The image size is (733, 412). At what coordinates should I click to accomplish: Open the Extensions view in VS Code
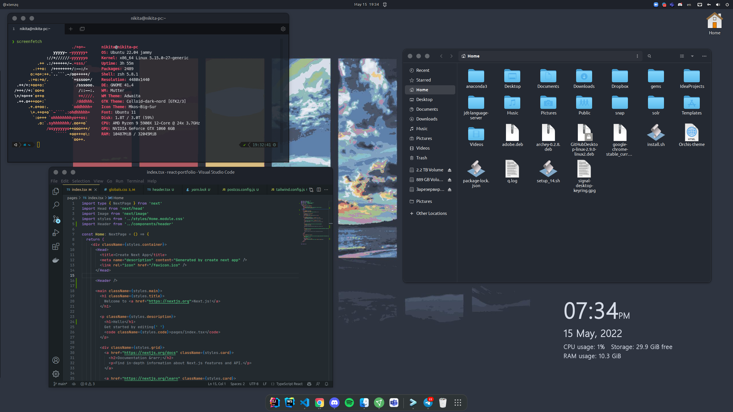[x=56, y=246]
